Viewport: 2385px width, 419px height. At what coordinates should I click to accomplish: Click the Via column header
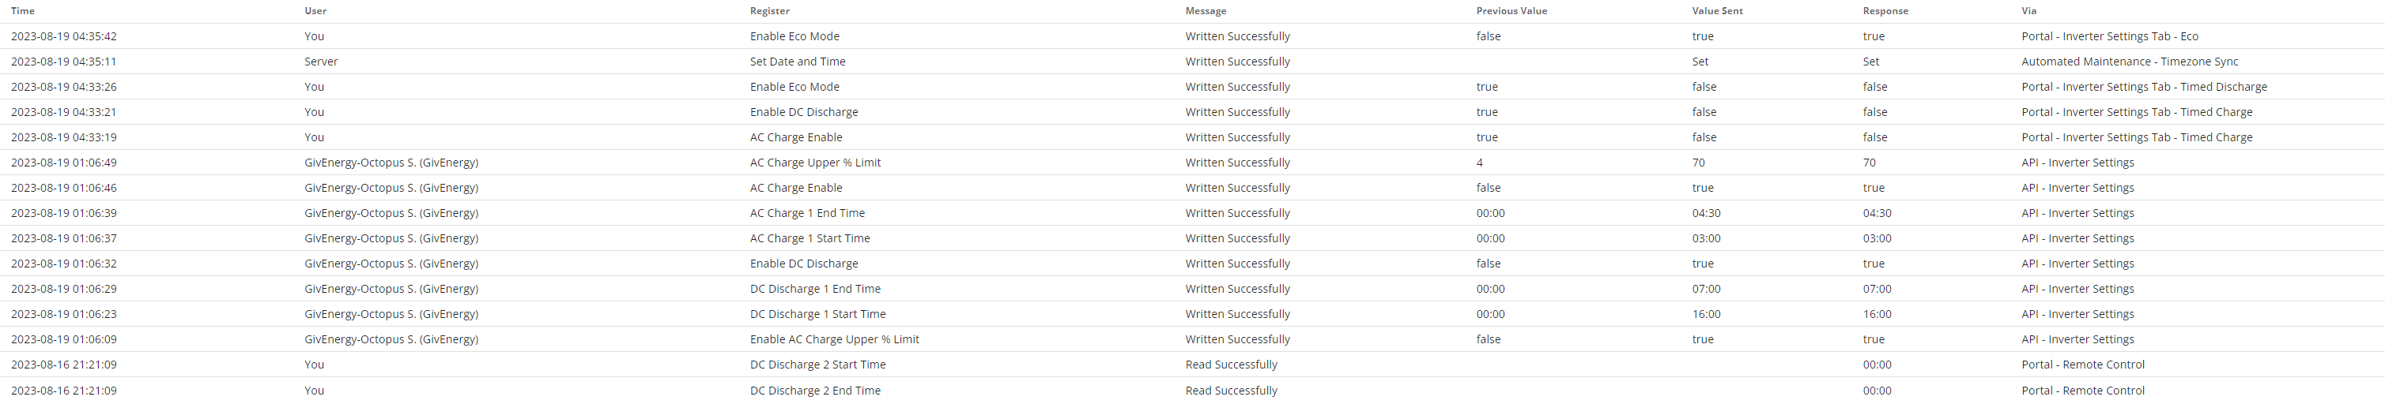(2028, 11)
